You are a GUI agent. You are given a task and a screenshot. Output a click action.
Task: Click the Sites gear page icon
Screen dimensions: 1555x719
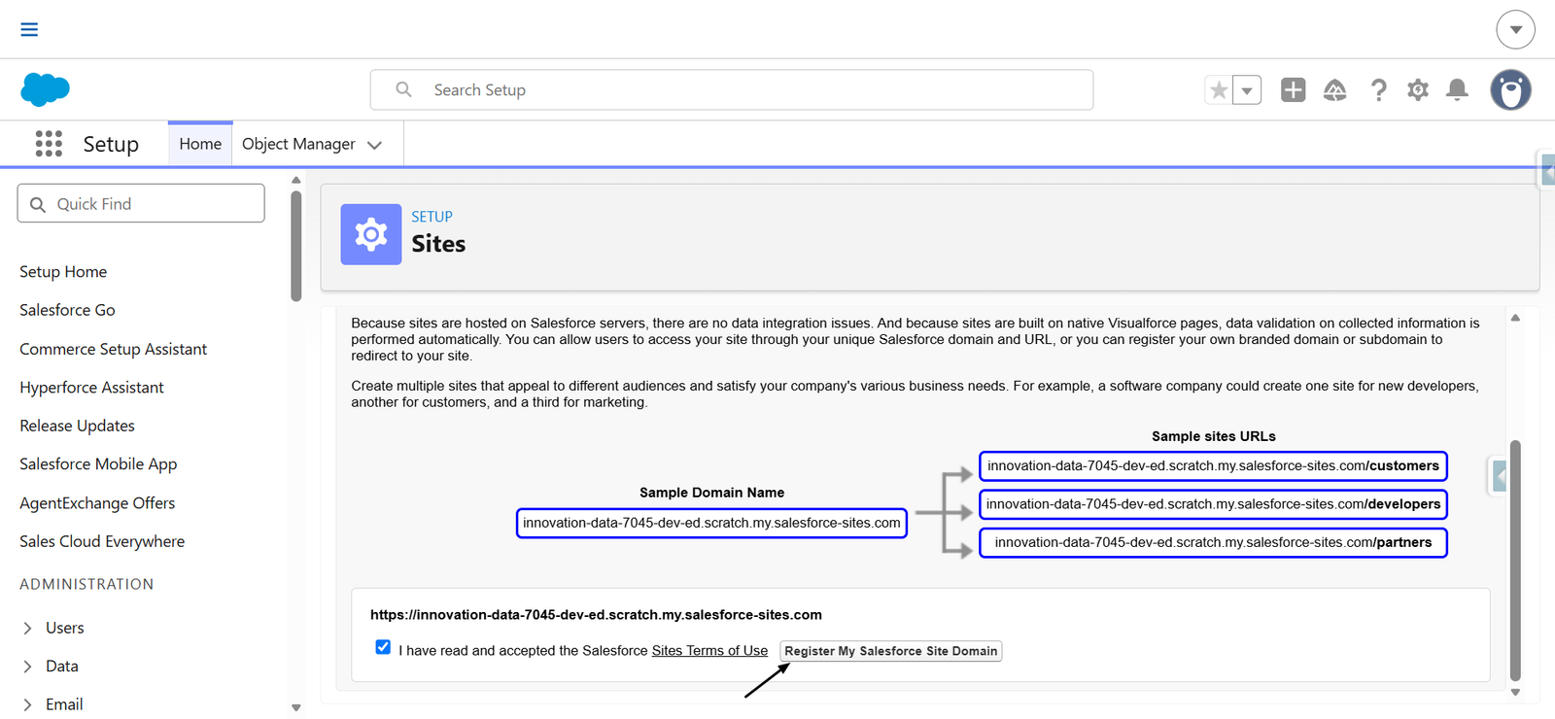(x=371, y=234)
